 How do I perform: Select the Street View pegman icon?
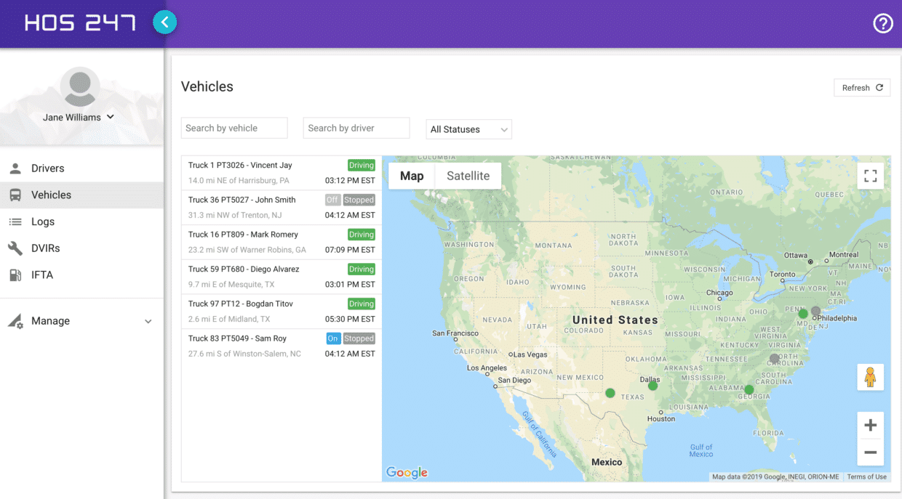(x=870, y=378)
